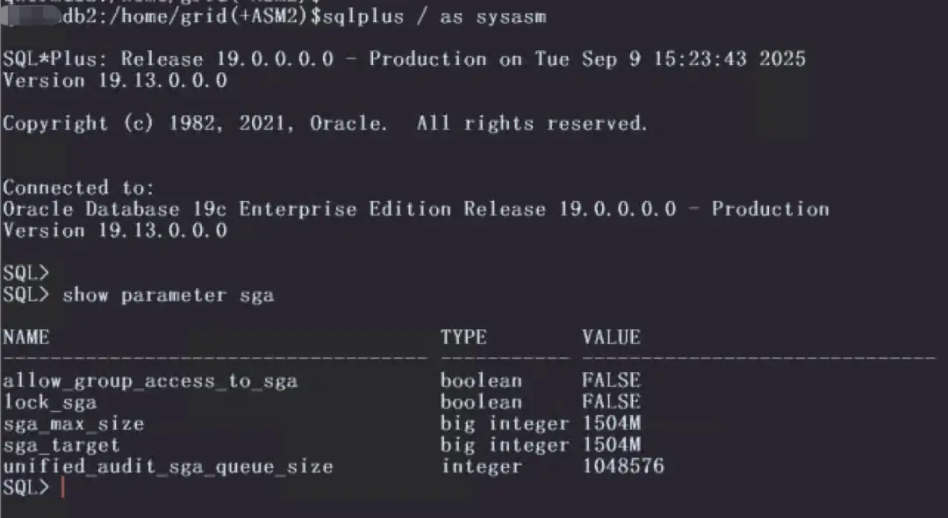Click the unified_audit_sga_queue_size parameter name
948x518 pixels.
pos(168,466)
